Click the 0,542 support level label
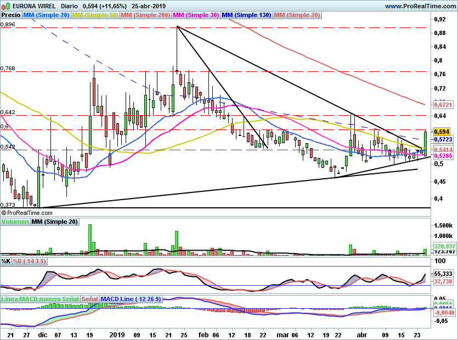Viewport: 458px width, 340px height. [8, 146]
